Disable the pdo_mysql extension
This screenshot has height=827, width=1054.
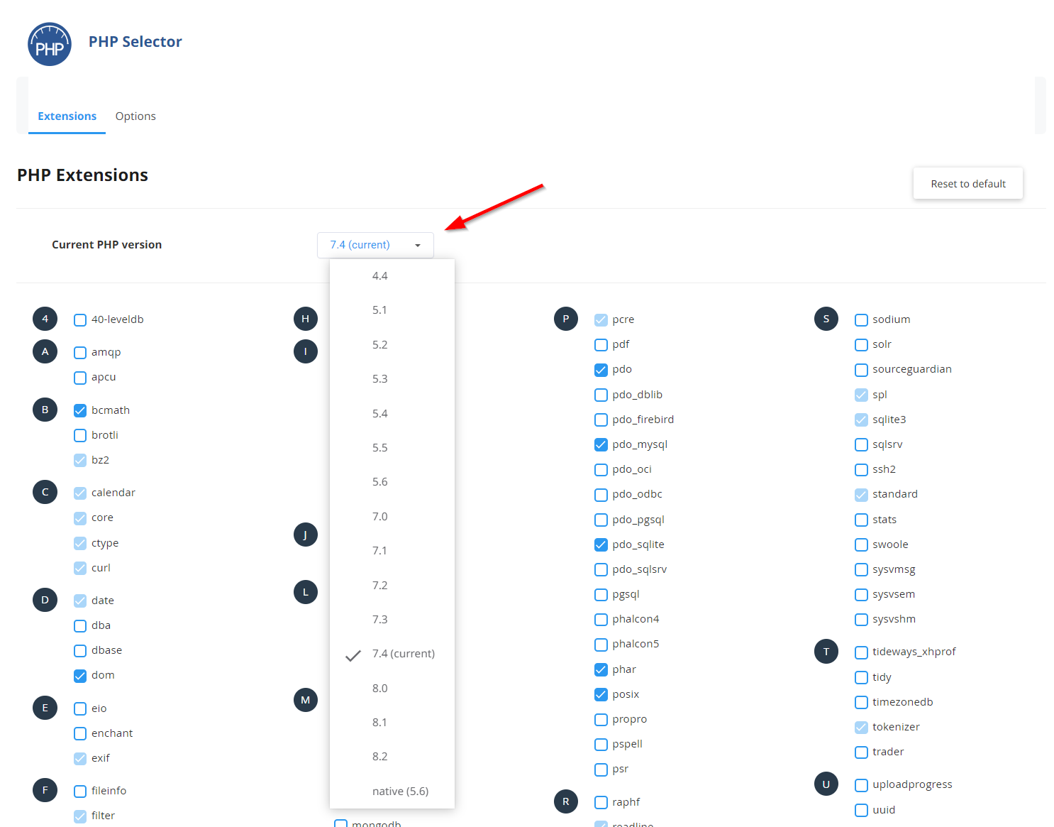(601, 445)
